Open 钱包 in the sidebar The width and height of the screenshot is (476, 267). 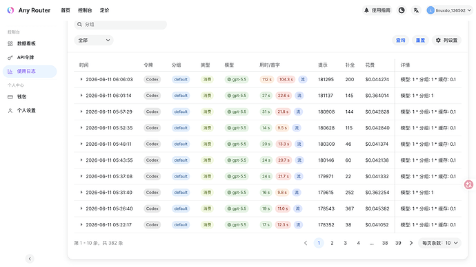(x=30, y=97)
